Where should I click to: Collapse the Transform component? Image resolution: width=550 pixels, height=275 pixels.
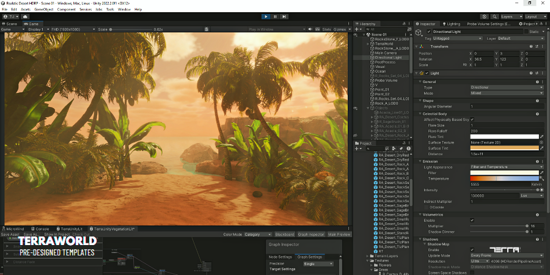pyautogui.click(x=416, y=46)
